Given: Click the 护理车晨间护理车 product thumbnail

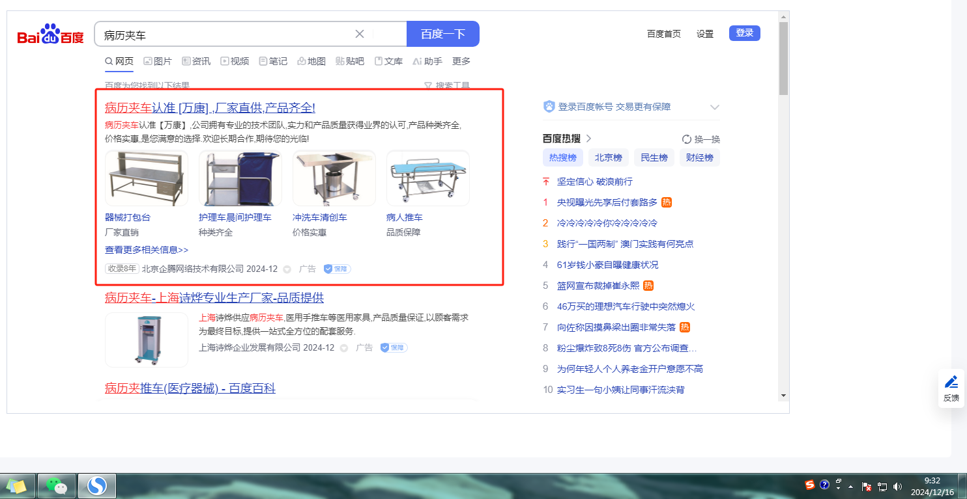Looking at the screenshot, I should (x=240, y=178).
